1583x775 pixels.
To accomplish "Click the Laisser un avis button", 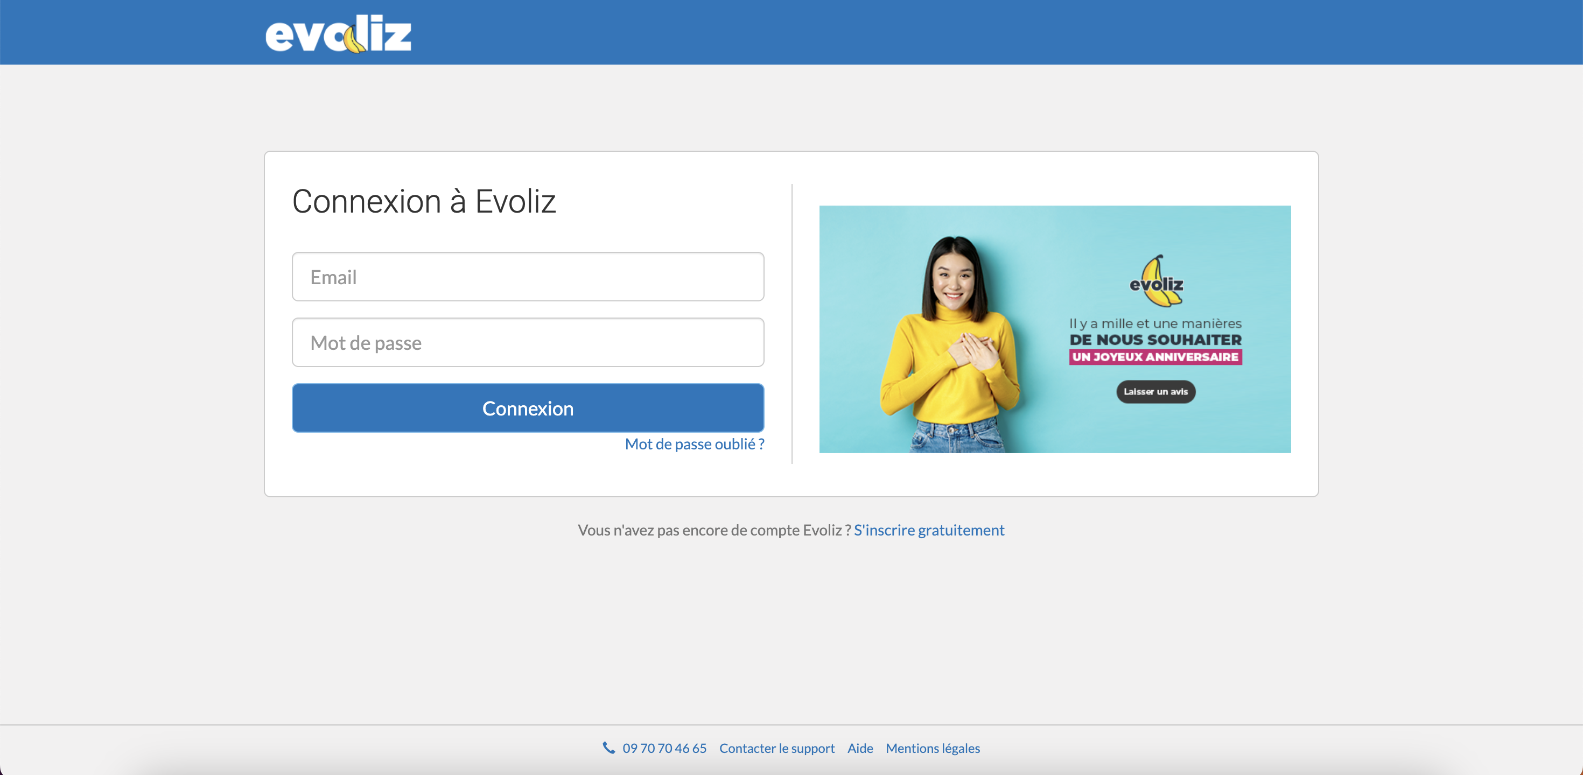I will [1155, 392].
